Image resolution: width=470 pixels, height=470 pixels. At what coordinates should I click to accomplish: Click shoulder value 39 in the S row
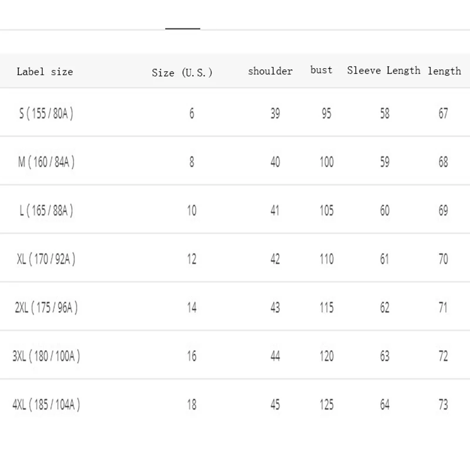(x=275, y=113)
